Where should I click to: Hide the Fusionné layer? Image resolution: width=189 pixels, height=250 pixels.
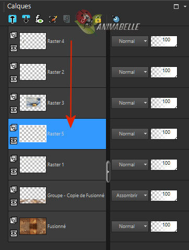click(x=14, y=233)
